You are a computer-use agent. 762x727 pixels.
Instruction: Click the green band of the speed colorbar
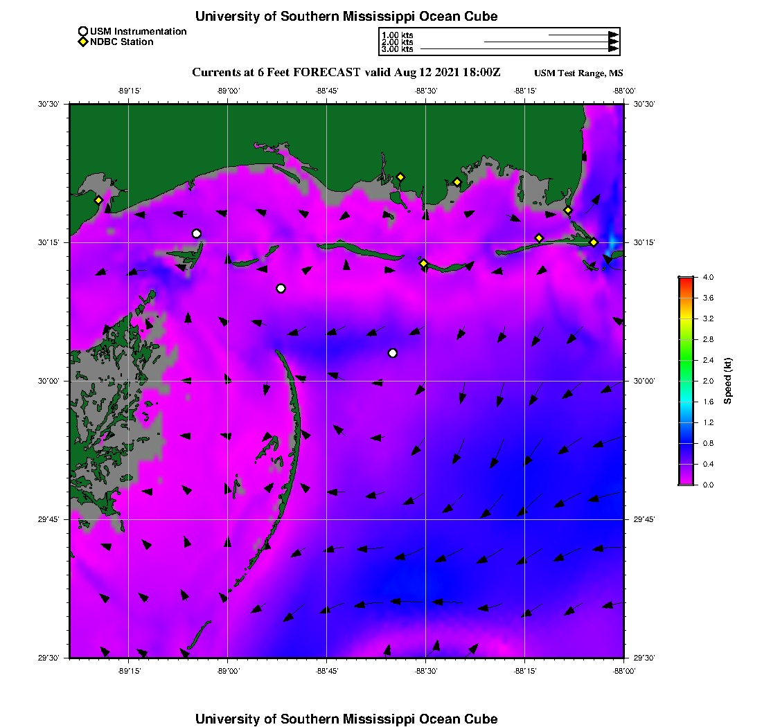coord(686,357)
